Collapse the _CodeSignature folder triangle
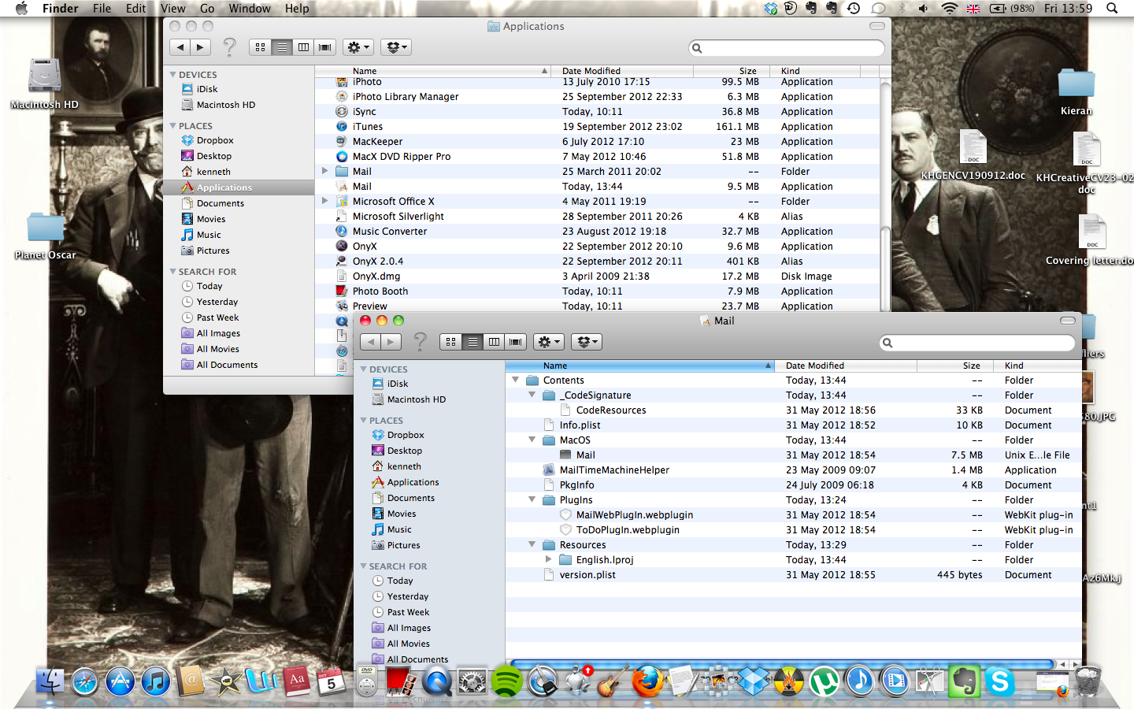Viewport: 1134px width, 709px height. click(x=532, y=395)
